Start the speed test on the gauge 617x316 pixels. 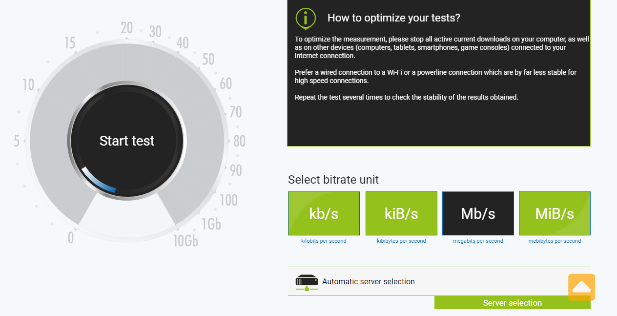click(x=127, y=141)
